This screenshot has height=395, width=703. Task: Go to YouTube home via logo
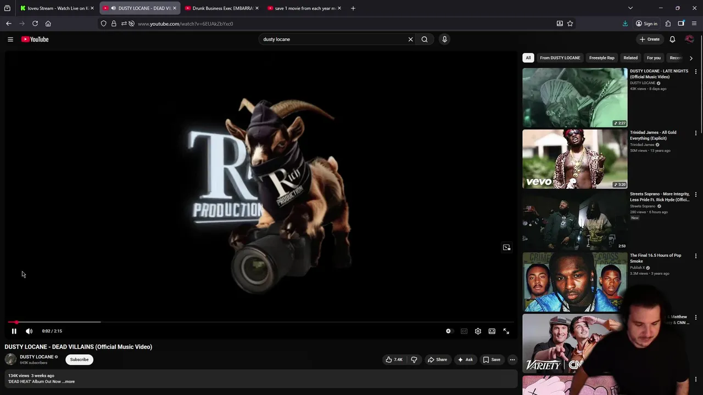click(35, 39)
